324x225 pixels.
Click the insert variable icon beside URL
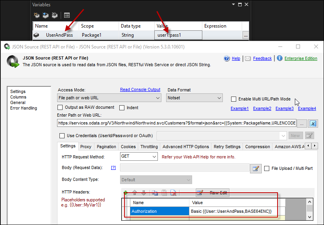coord(313,123)
